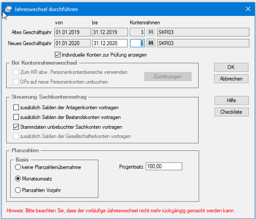The image size is (256, 219).
Task: Click the red Hinweis warning text
Action: coord(120,210)
